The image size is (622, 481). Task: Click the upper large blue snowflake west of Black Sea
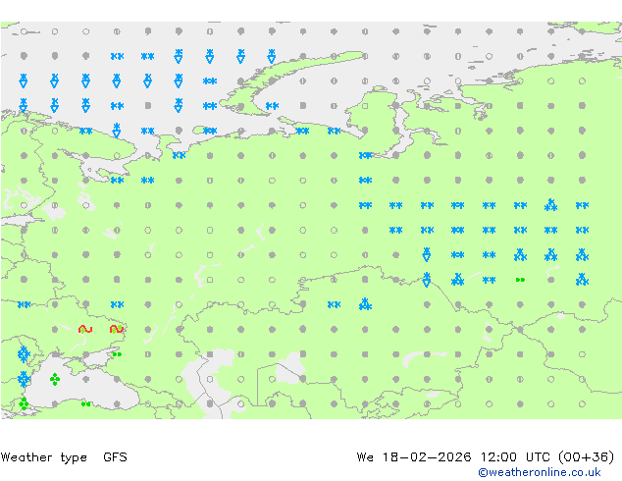24,354
